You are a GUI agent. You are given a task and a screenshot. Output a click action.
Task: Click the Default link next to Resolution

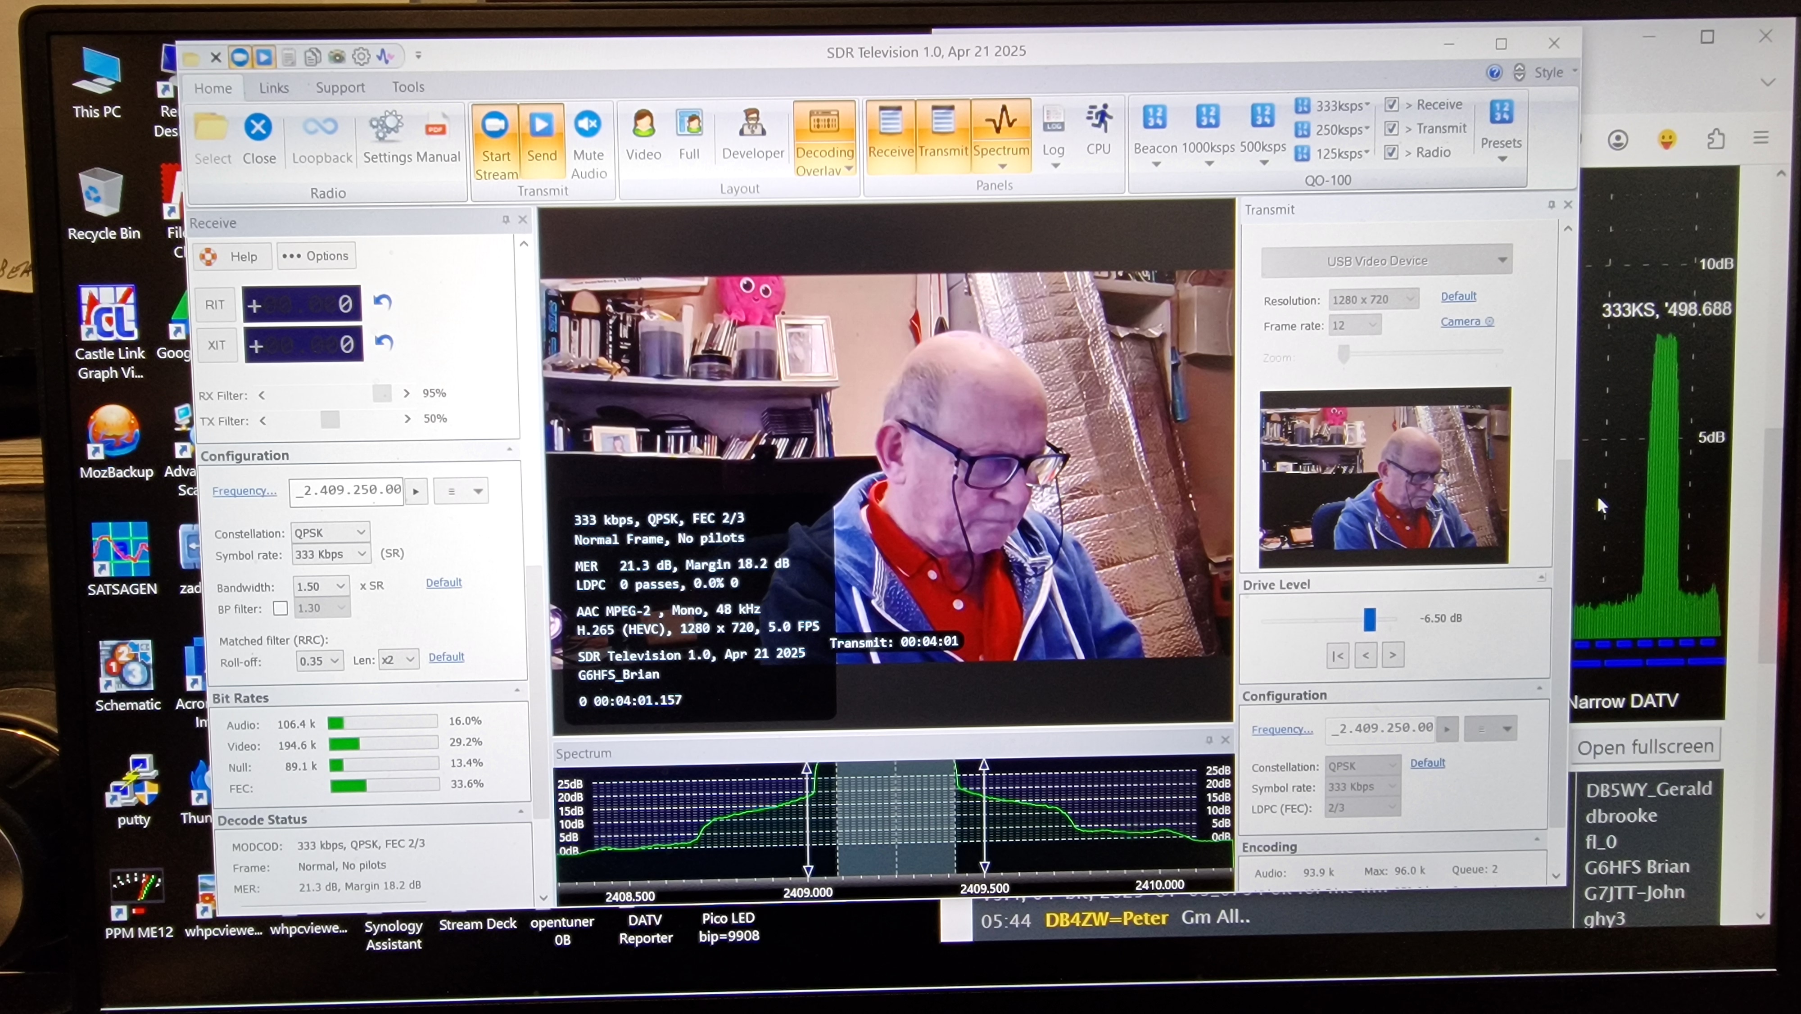click(x=1458, y=297)
